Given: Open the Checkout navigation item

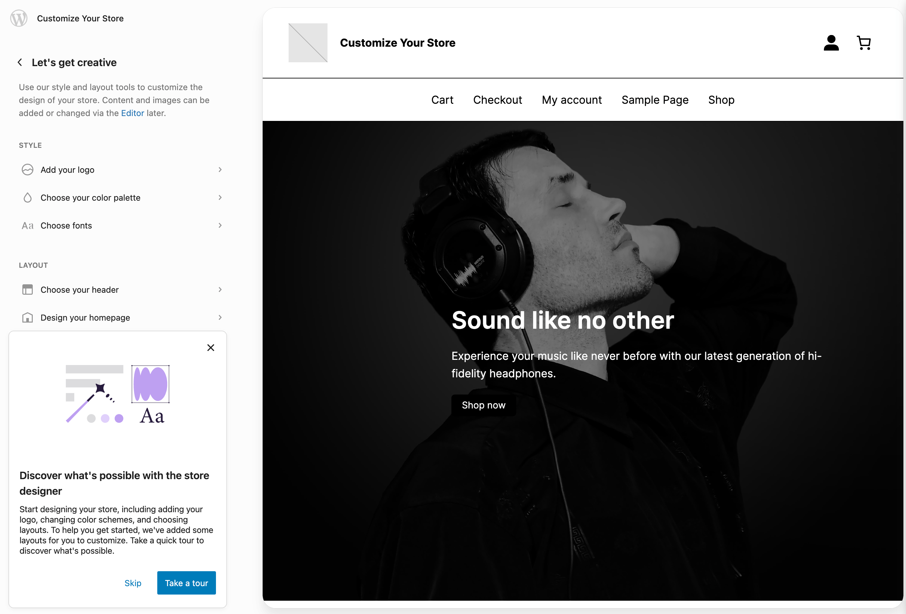Looking at the screenshot, I should click(497, 100).
